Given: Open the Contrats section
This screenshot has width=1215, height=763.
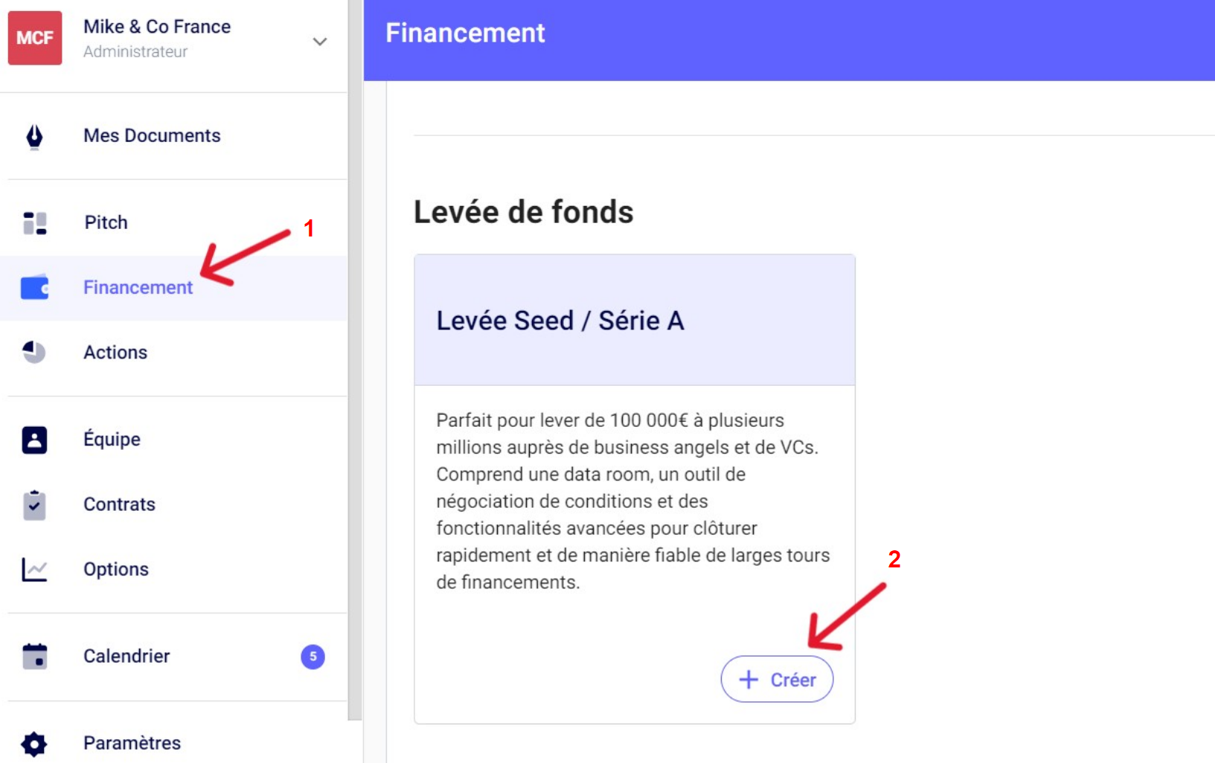Looking at the screenshot, I should (119, 505).
